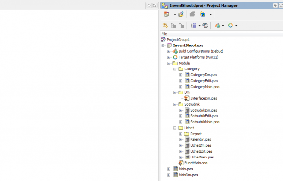Viewport: 283px width, 181px height.
Task: Collapse the InventShool.exe project node
Action: pyautogui.click(x=163, y=45)
